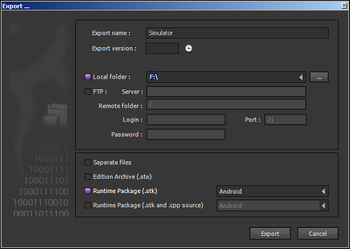Click the Local folder label
The height and width of the screenshot is (249, 350).
(x=111, y=77)
